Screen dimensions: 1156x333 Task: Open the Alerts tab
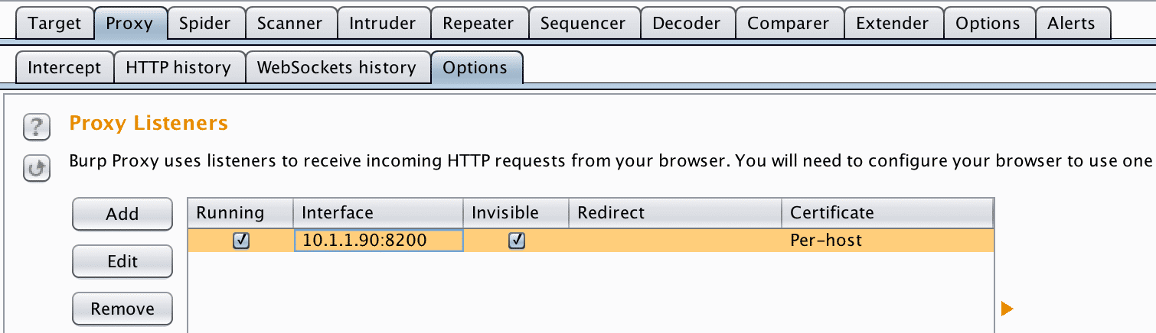[1071, 23]
